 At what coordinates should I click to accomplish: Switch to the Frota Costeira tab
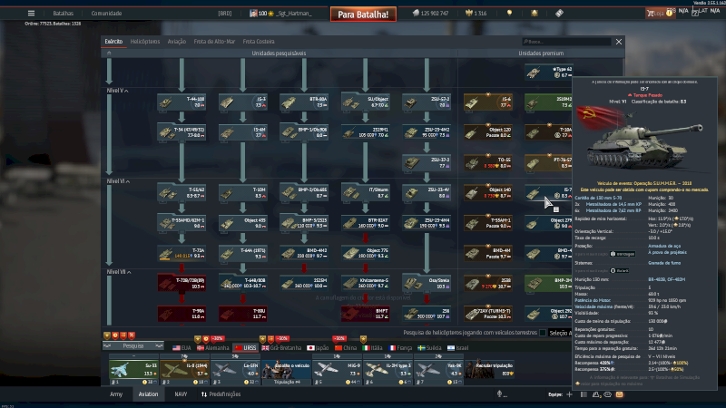(259, 42)
